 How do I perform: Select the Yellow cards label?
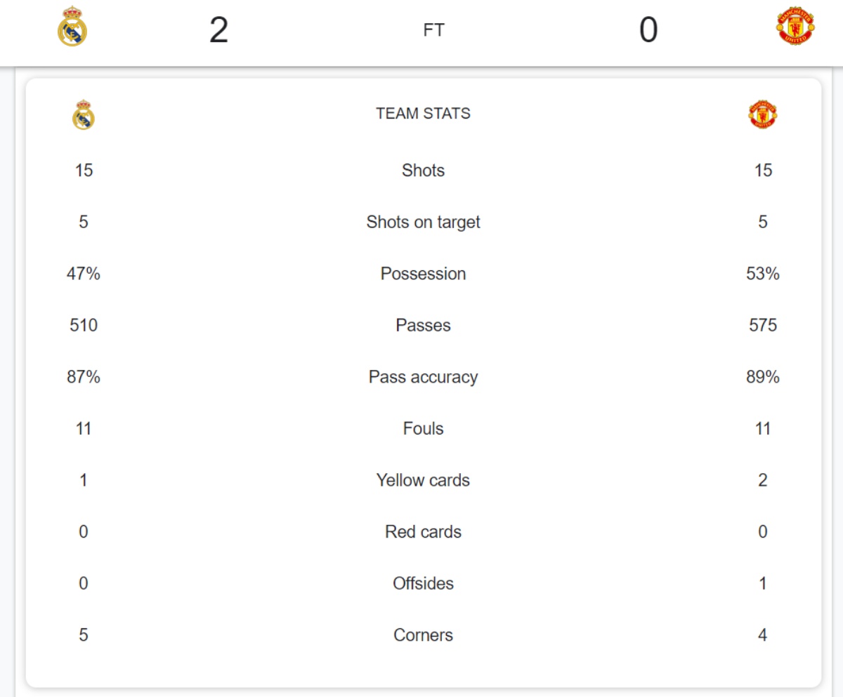point(423,481)
